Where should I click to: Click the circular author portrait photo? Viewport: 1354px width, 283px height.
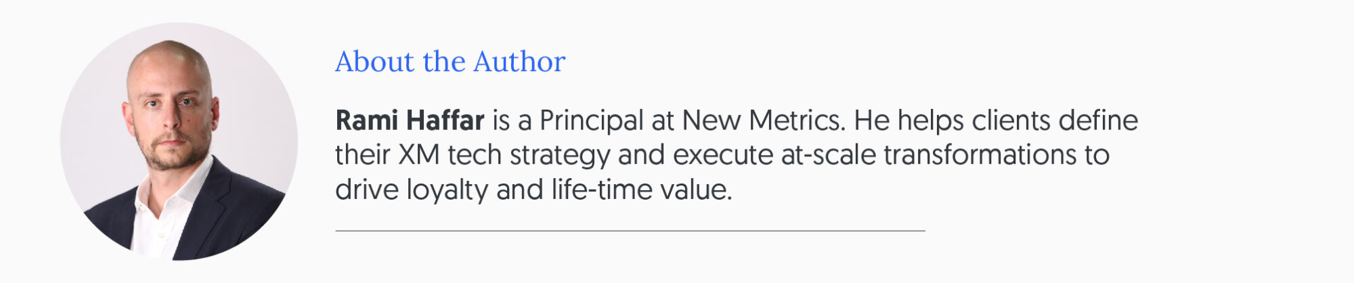(x=179, y=141)
